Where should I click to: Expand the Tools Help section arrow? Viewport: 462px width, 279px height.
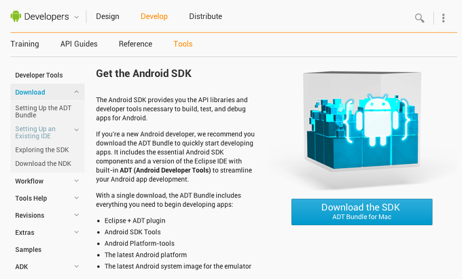(77, 198)
